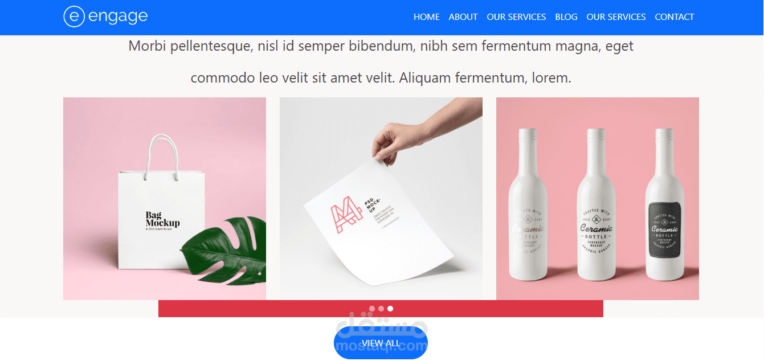Open the ABOUT page from the navbar

[463, 17]
